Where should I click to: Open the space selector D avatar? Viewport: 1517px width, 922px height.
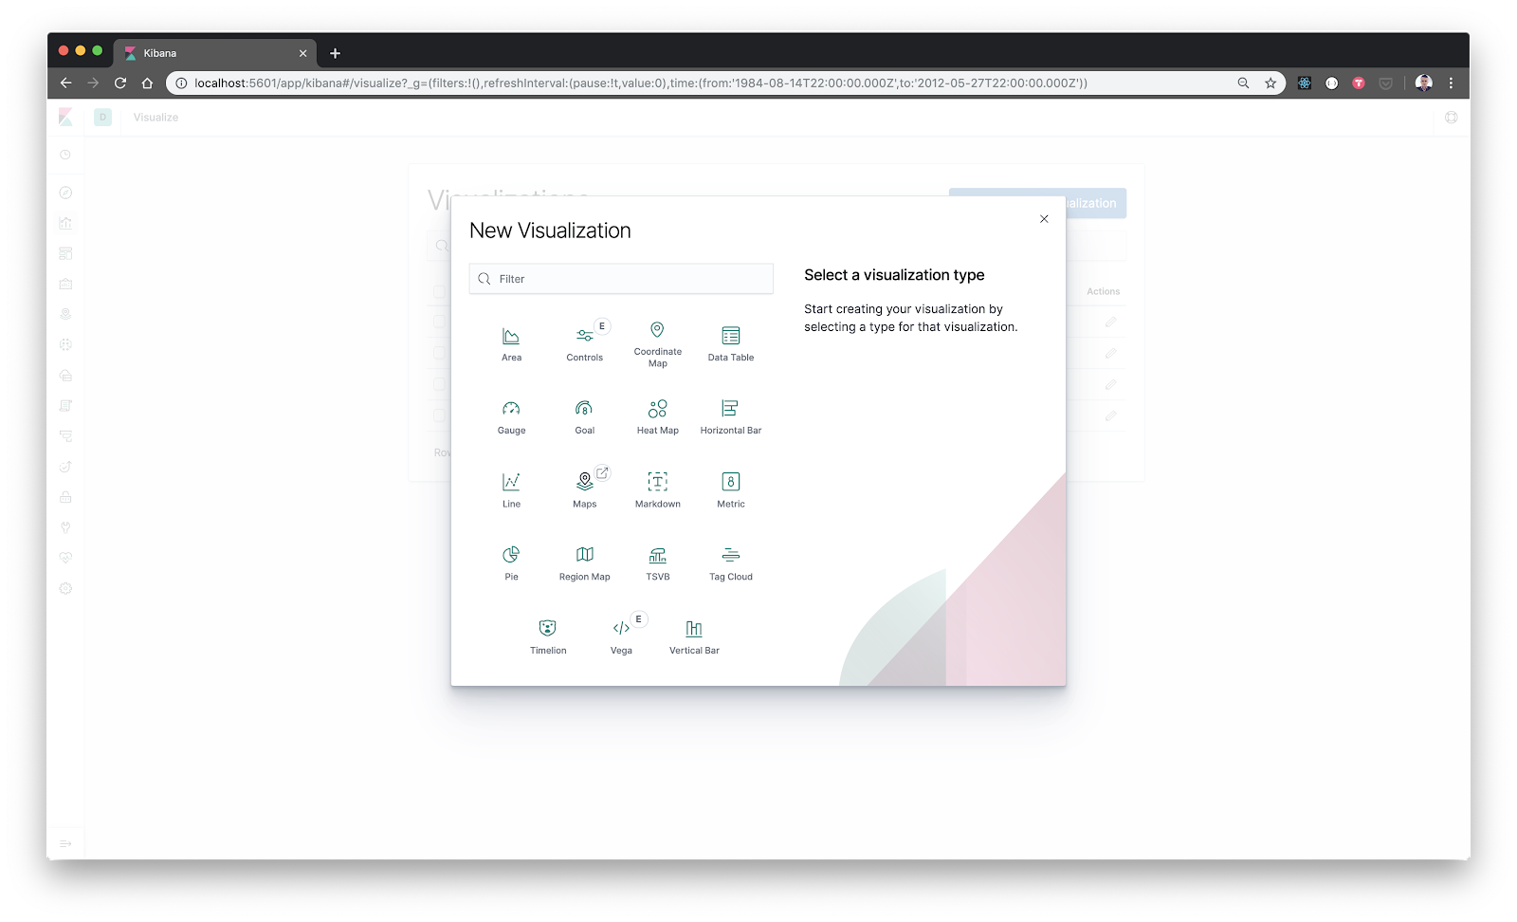pos(103,117)
